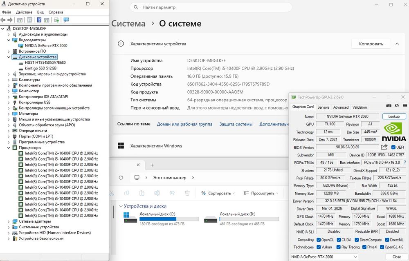409x261 pixels.
Task: Collapse the Процессоры tree node
Action: point(9,148)
